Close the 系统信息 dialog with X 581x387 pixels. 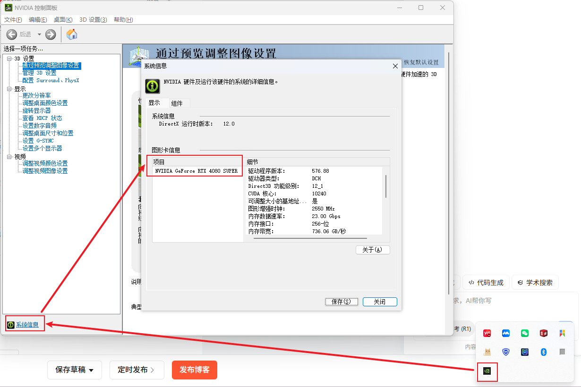point(395,66)
